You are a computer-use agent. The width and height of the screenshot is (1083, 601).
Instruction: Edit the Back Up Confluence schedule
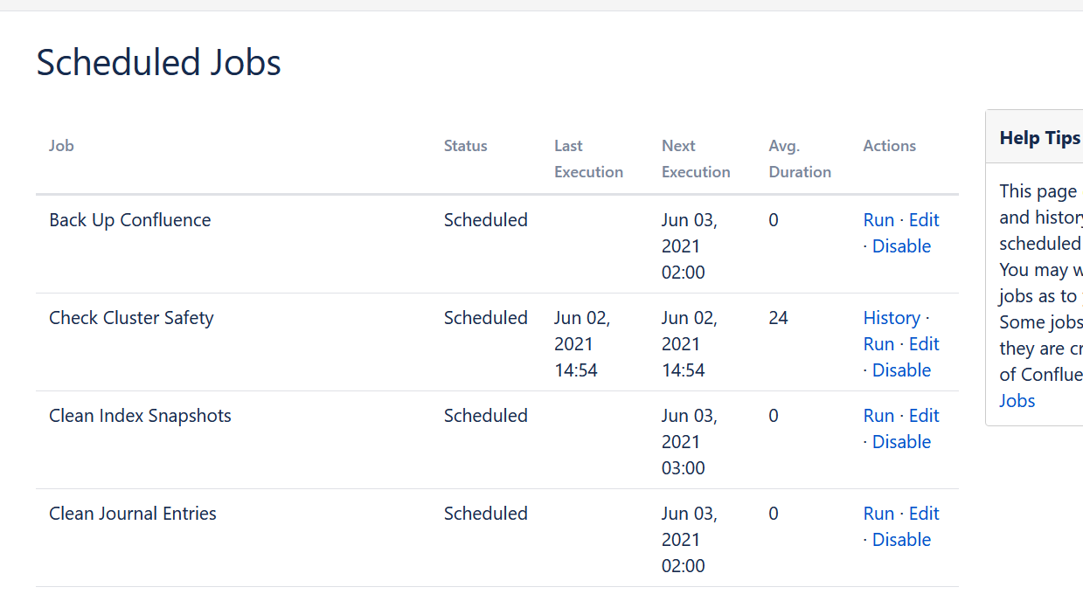coord(924,220)
